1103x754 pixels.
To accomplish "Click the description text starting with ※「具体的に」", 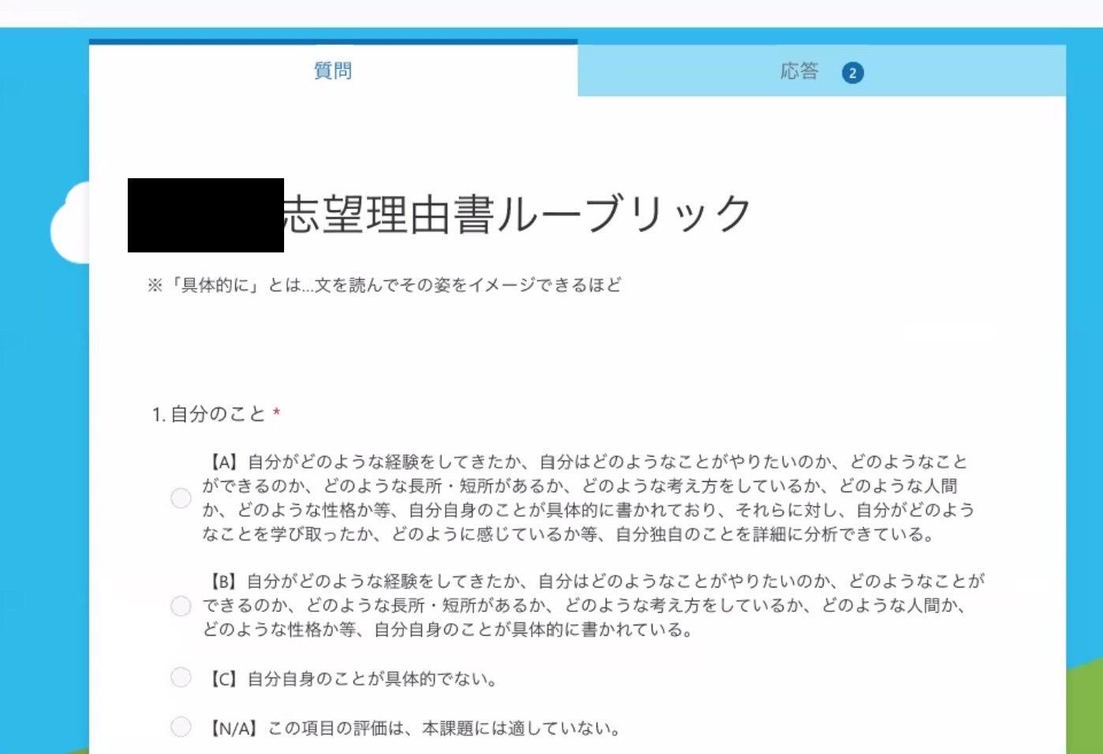I will click(384, 286).
